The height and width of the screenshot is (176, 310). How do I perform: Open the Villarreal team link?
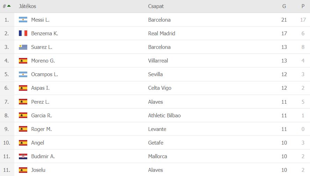pos(158,61)
